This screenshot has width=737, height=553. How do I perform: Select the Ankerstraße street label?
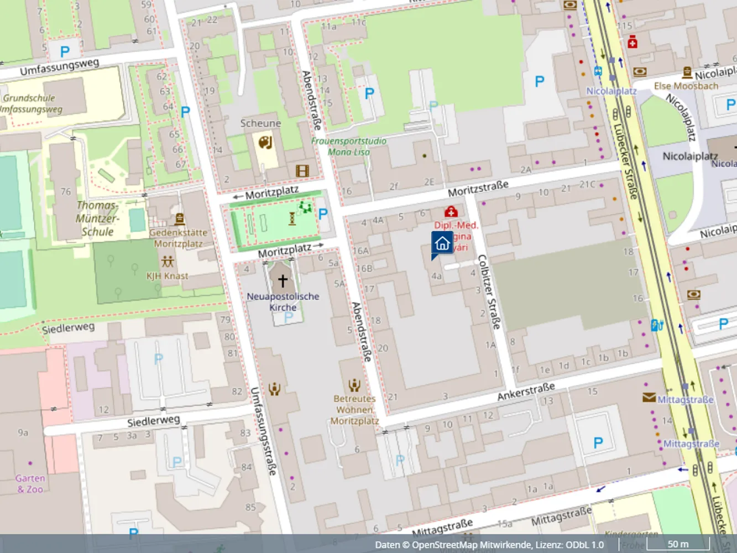526,392
